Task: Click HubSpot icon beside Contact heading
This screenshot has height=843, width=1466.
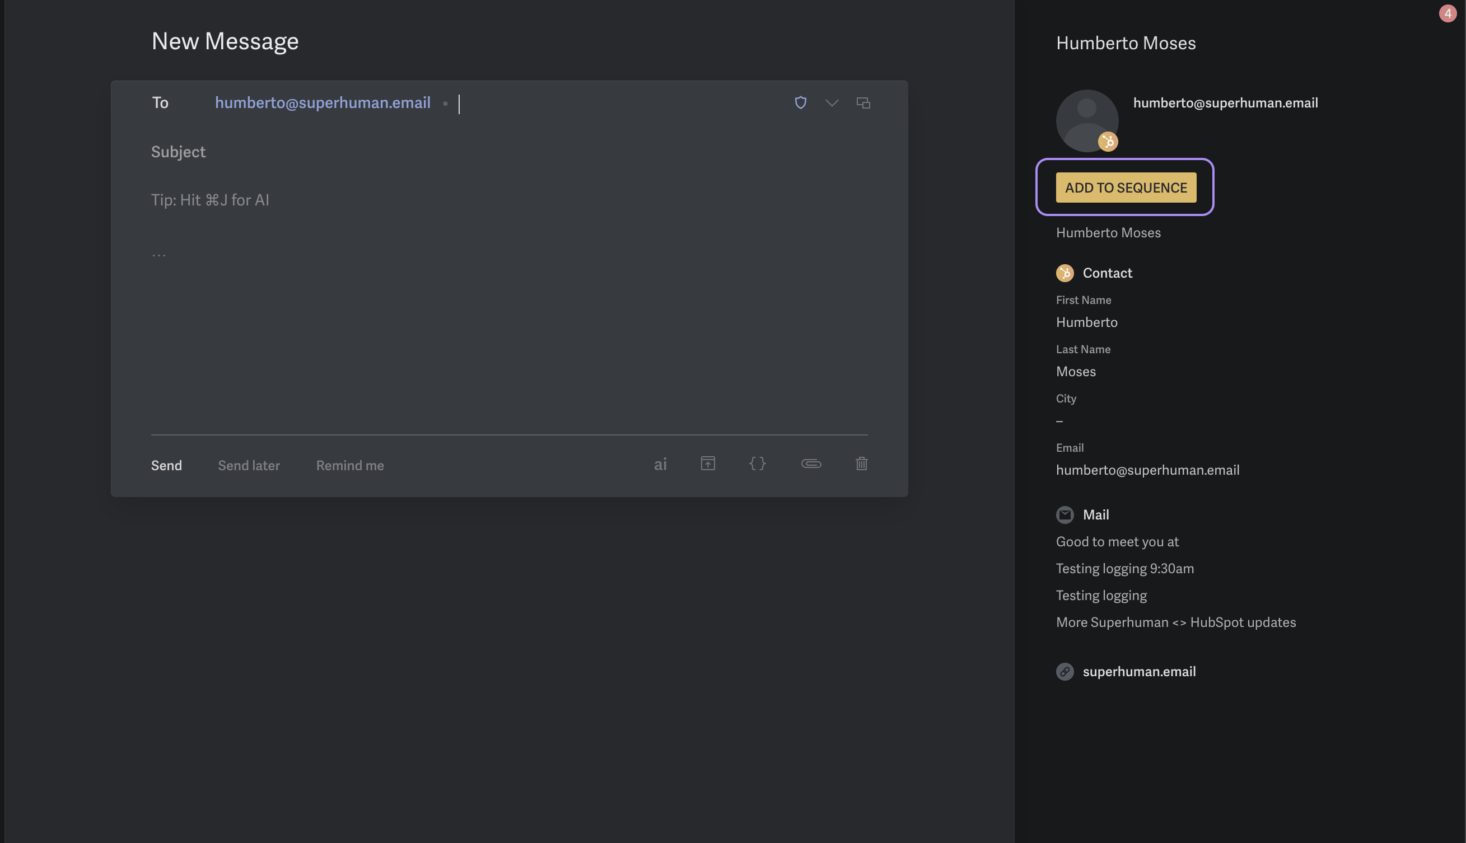Action: (x=1065, y=273)
